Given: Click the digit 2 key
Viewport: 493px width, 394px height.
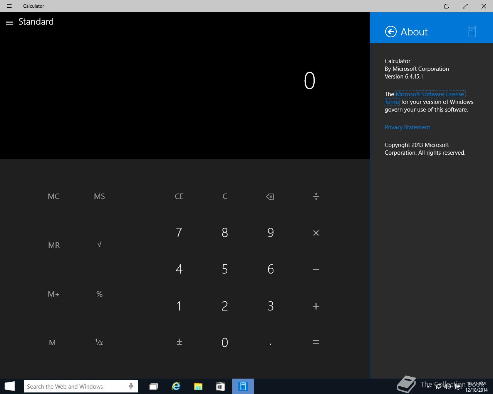Looking at the screenshot, I should pos(225,306).
